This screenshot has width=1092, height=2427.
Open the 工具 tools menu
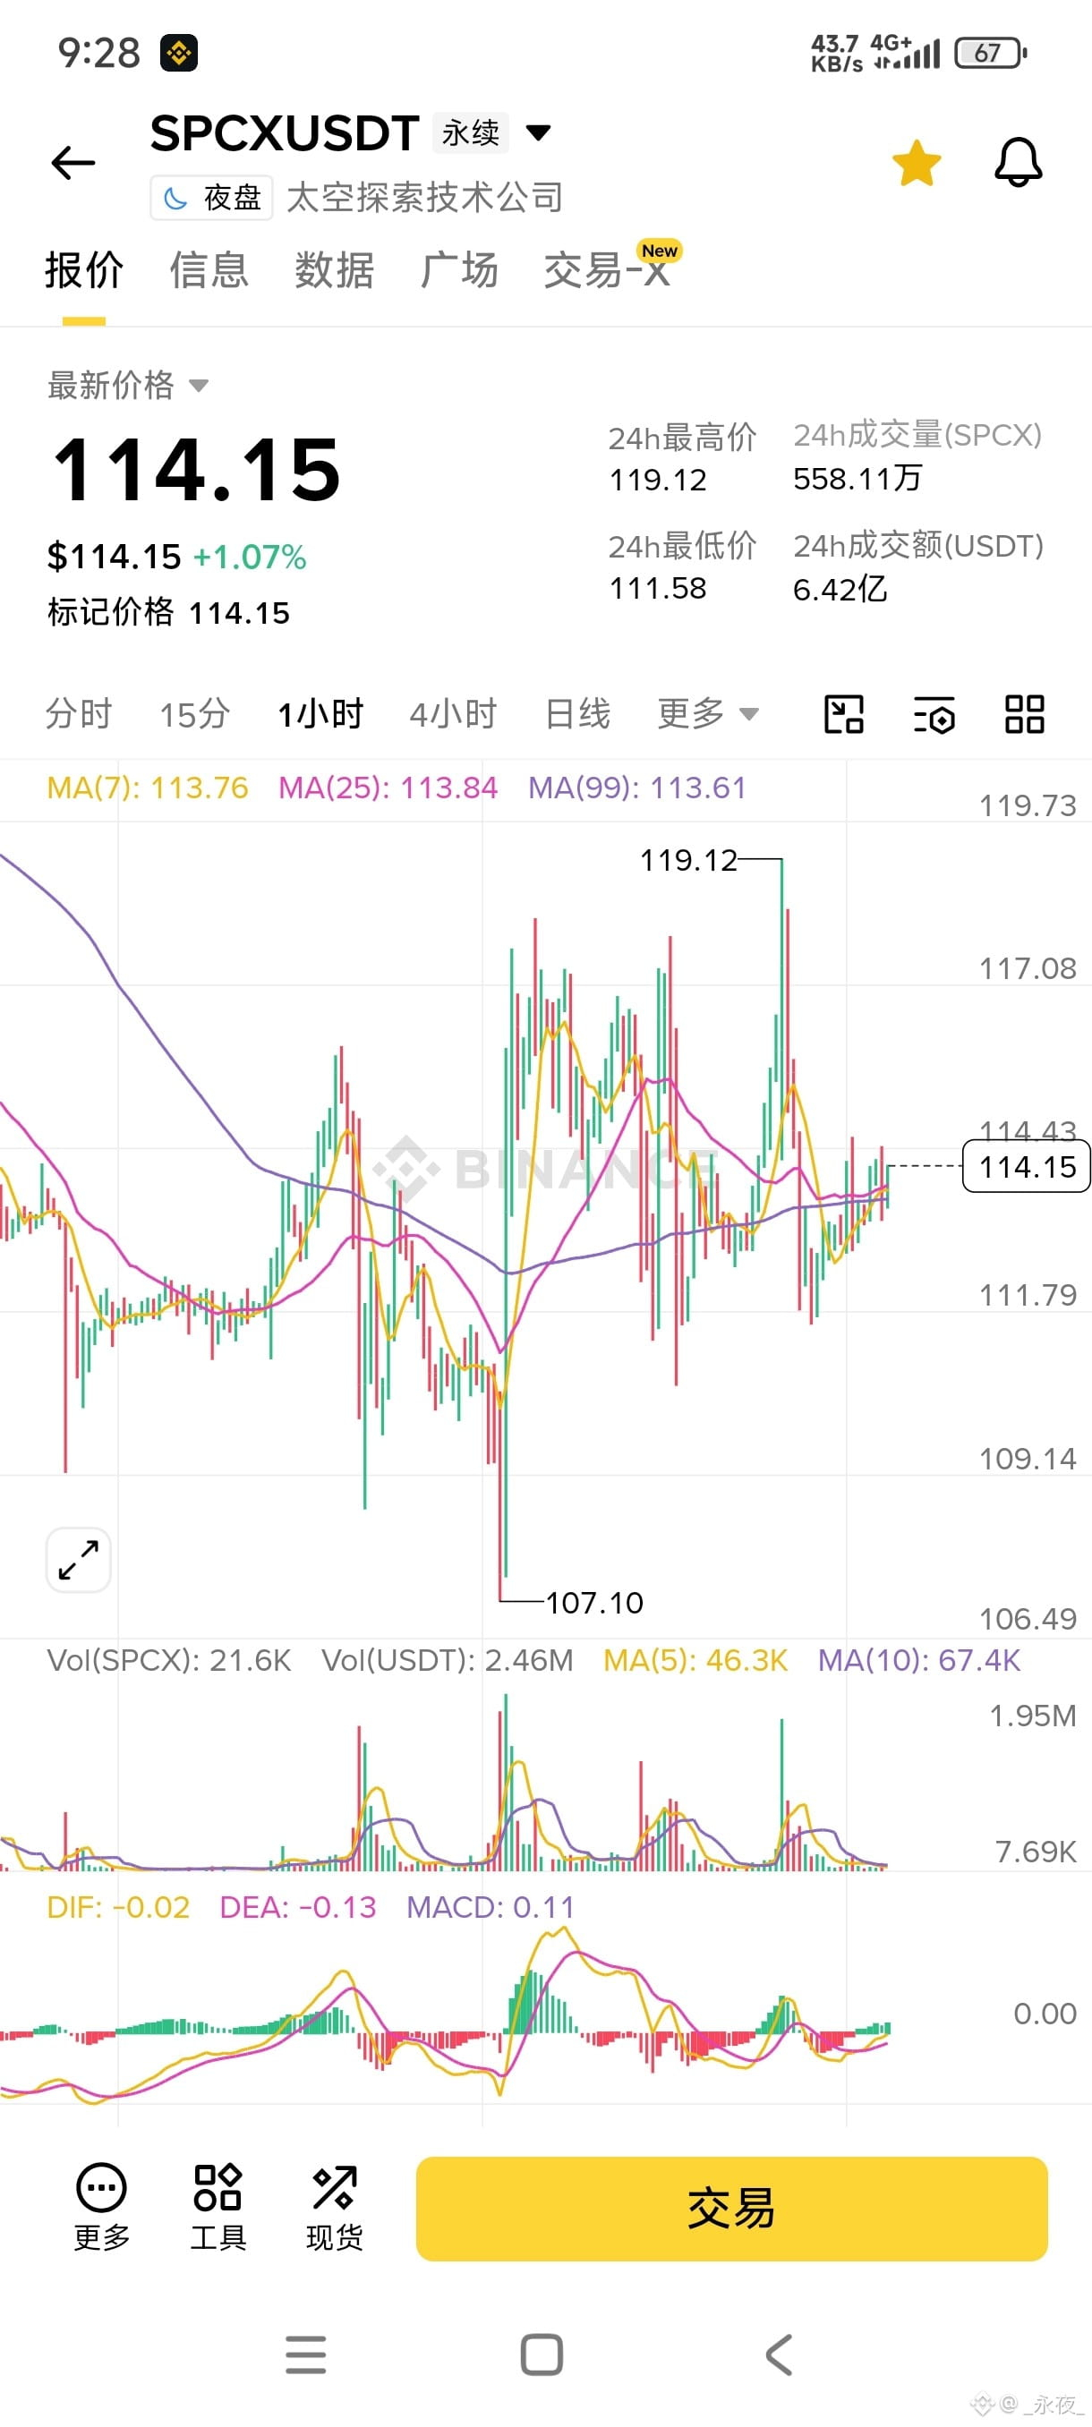(218, 2207)
